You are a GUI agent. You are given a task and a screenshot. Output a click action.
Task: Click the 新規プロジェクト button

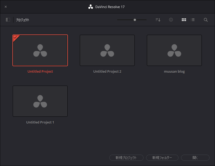click(126, 158)
